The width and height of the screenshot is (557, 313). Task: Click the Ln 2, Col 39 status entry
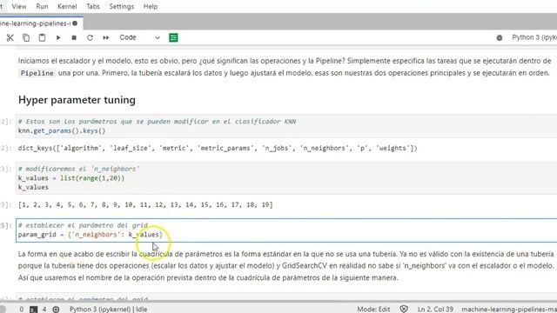coord(435,310)
